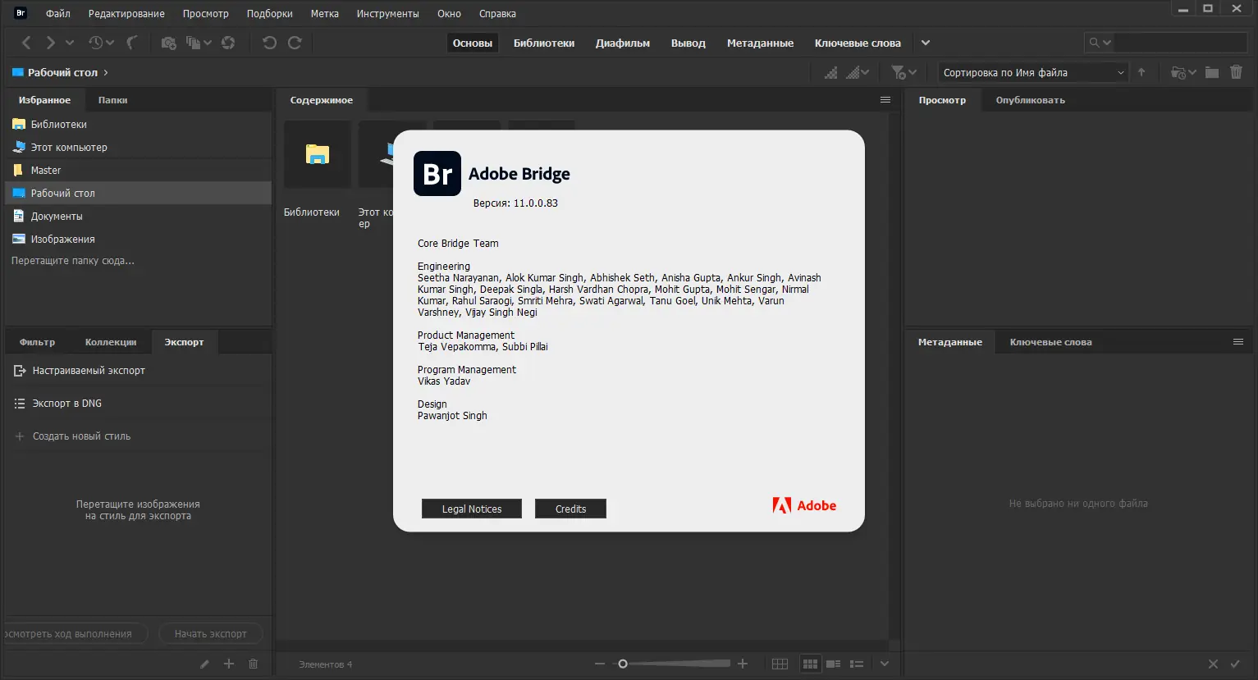Click the Credits button

coord(570,509)
